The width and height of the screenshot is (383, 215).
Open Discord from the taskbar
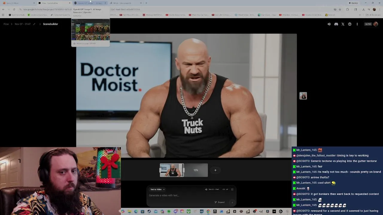pyautogui.click(x=176, y=211)
